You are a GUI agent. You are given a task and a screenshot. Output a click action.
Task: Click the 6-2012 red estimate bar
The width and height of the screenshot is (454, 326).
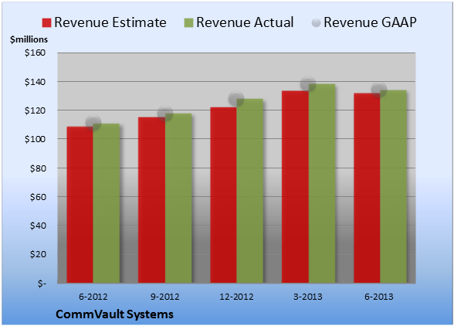pyautogui.click(x=80, y=205)
